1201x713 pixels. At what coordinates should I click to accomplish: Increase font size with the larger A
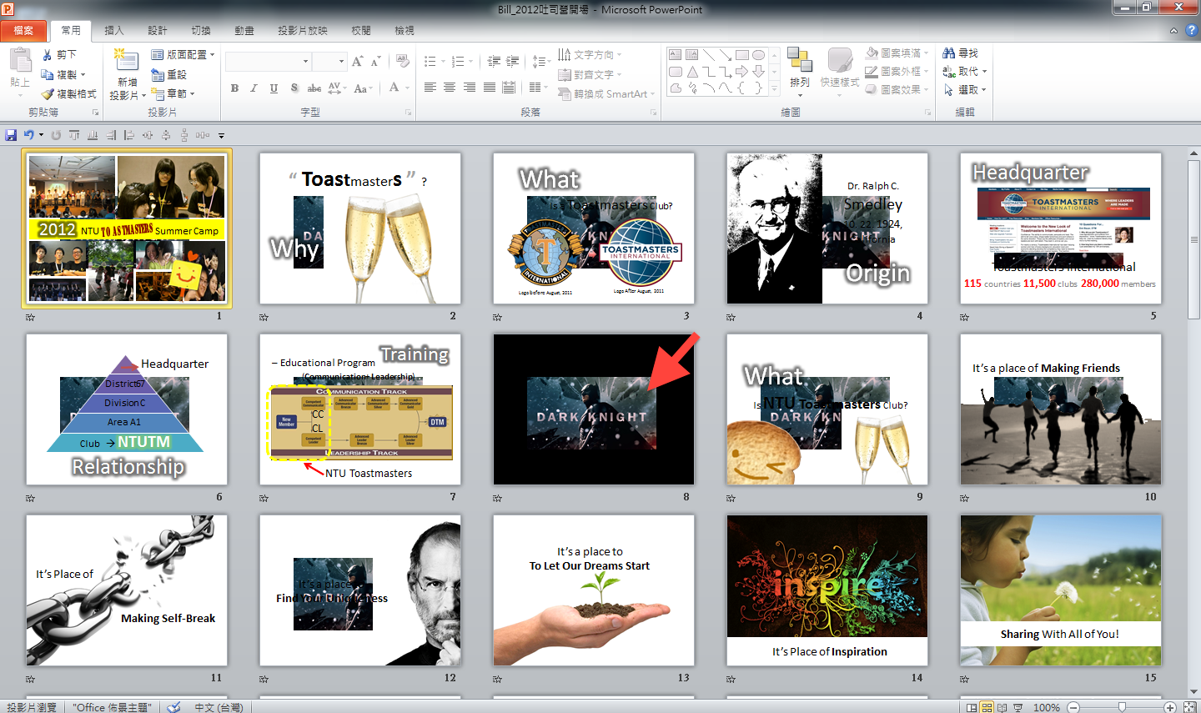pos(357,62)
